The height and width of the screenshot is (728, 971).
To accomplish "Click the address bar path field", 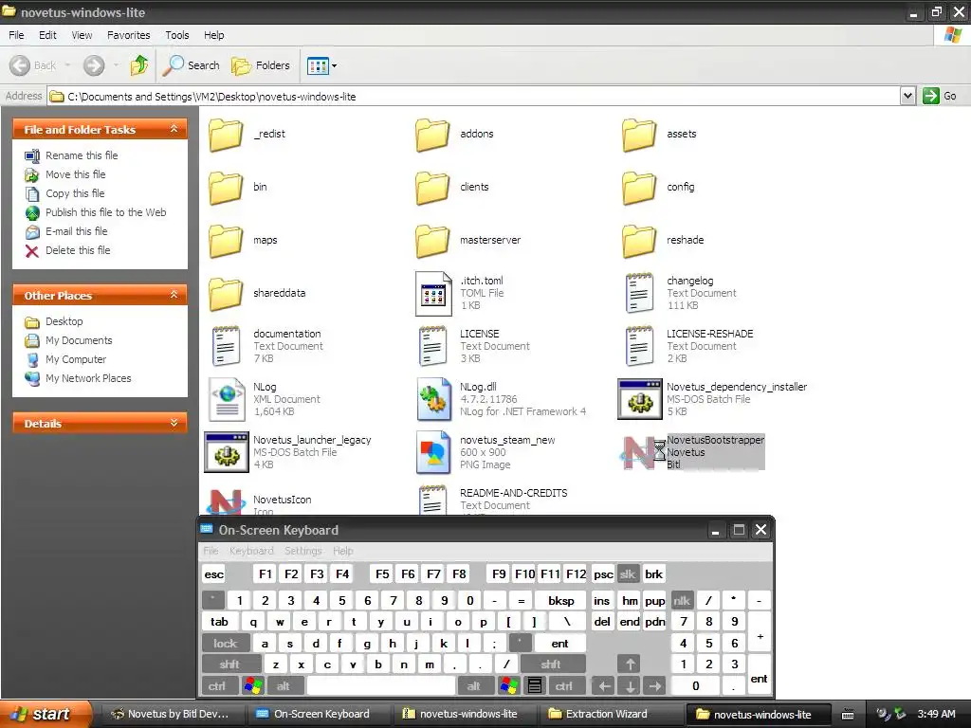I will point(474,96).
